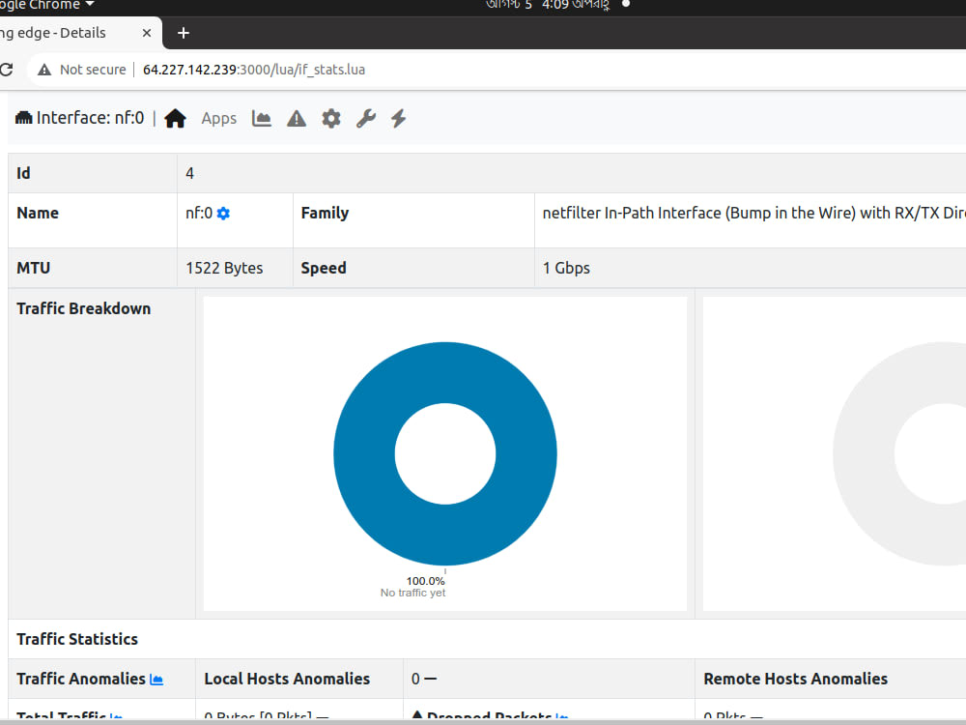Open the interface charts icon
Image resolution: width=966 pixels, height=725 pixels.
pyautogui.click(x=261, y=118)
